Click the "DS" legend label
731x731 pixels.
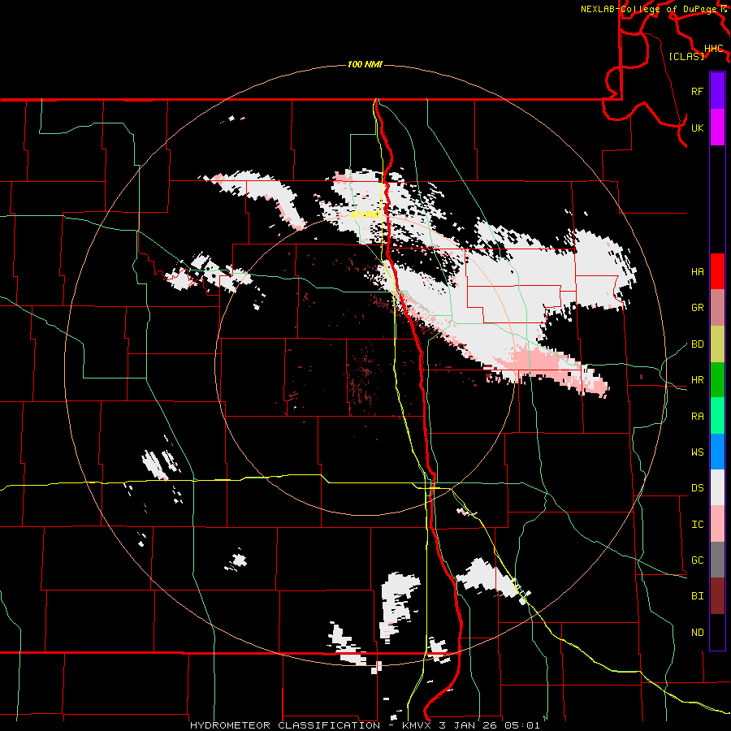(697, 488)
